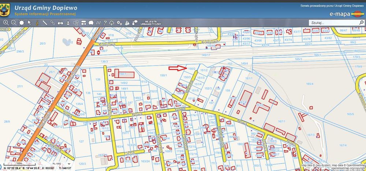Click parcel label 165/5 on map

[350, 114]
